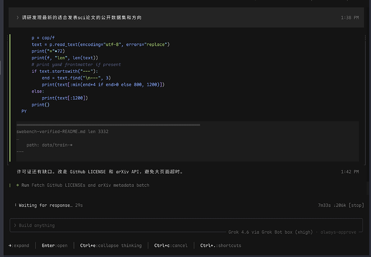Viewport: 371px width, 257px height.
Task: Click the swebench-verified-README.md len 3332 output line
Action: pos(62,131)
